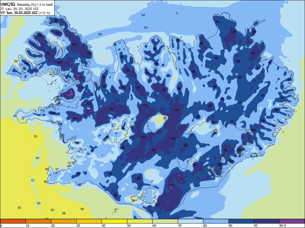Click the light green 60–70 legend swatch
Image resolution: width=305 pixels, height=228 pixels.
165,221
